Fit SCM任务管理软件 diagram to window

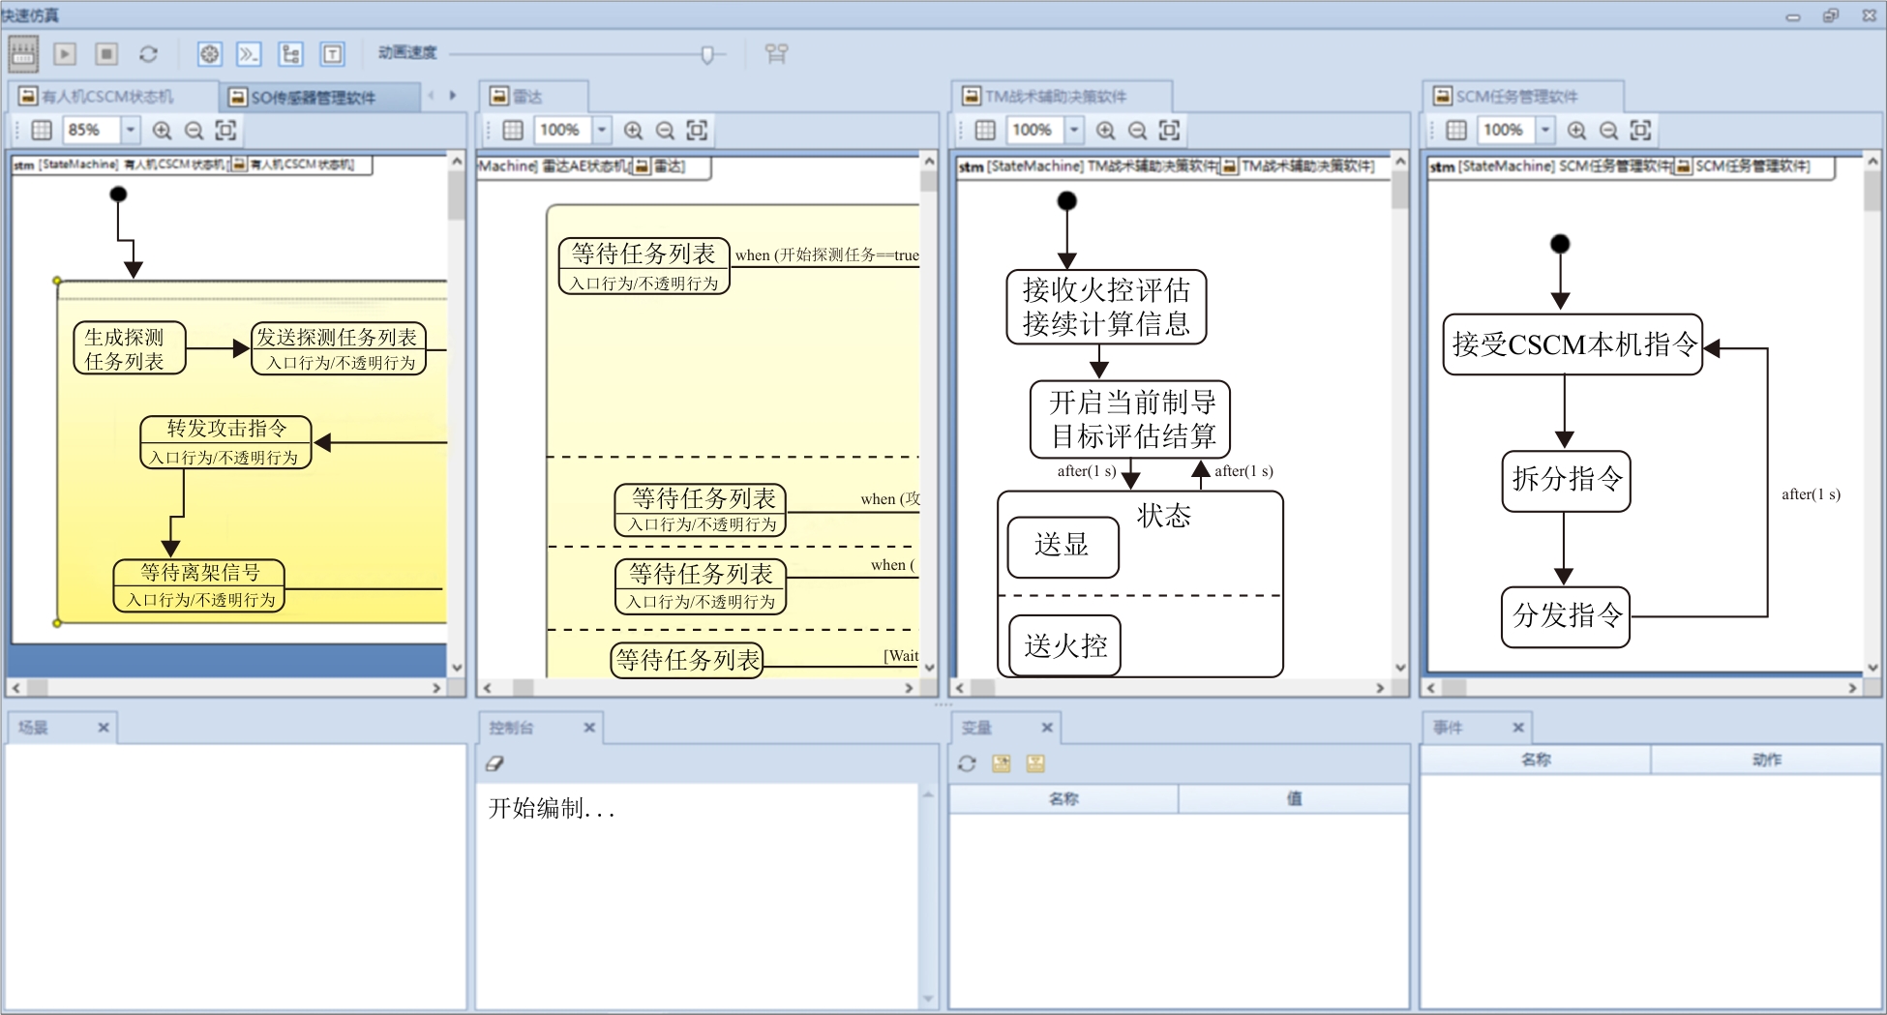[1640, 131]
